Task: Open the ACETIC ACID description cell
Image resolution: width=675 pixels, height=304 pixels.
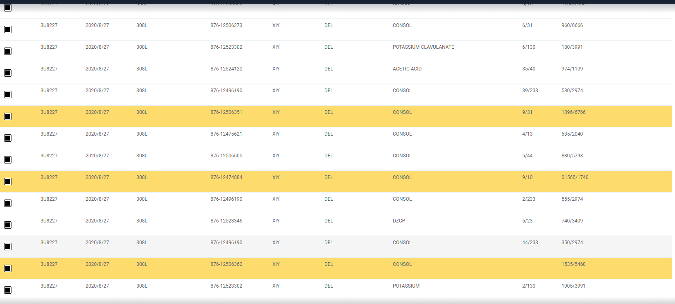Action: [407, 69]
